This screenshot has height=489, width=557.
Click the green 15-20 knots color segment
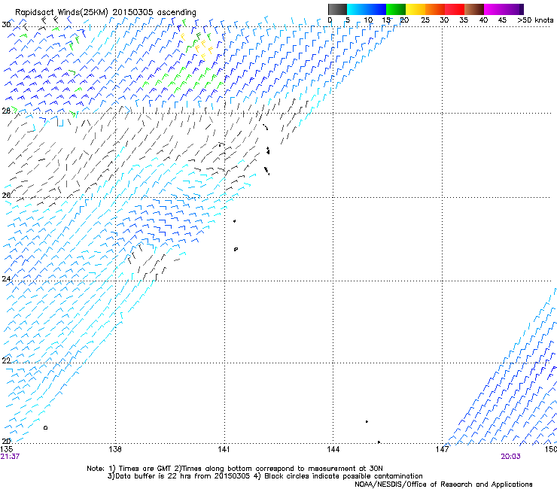click(396, 9)
